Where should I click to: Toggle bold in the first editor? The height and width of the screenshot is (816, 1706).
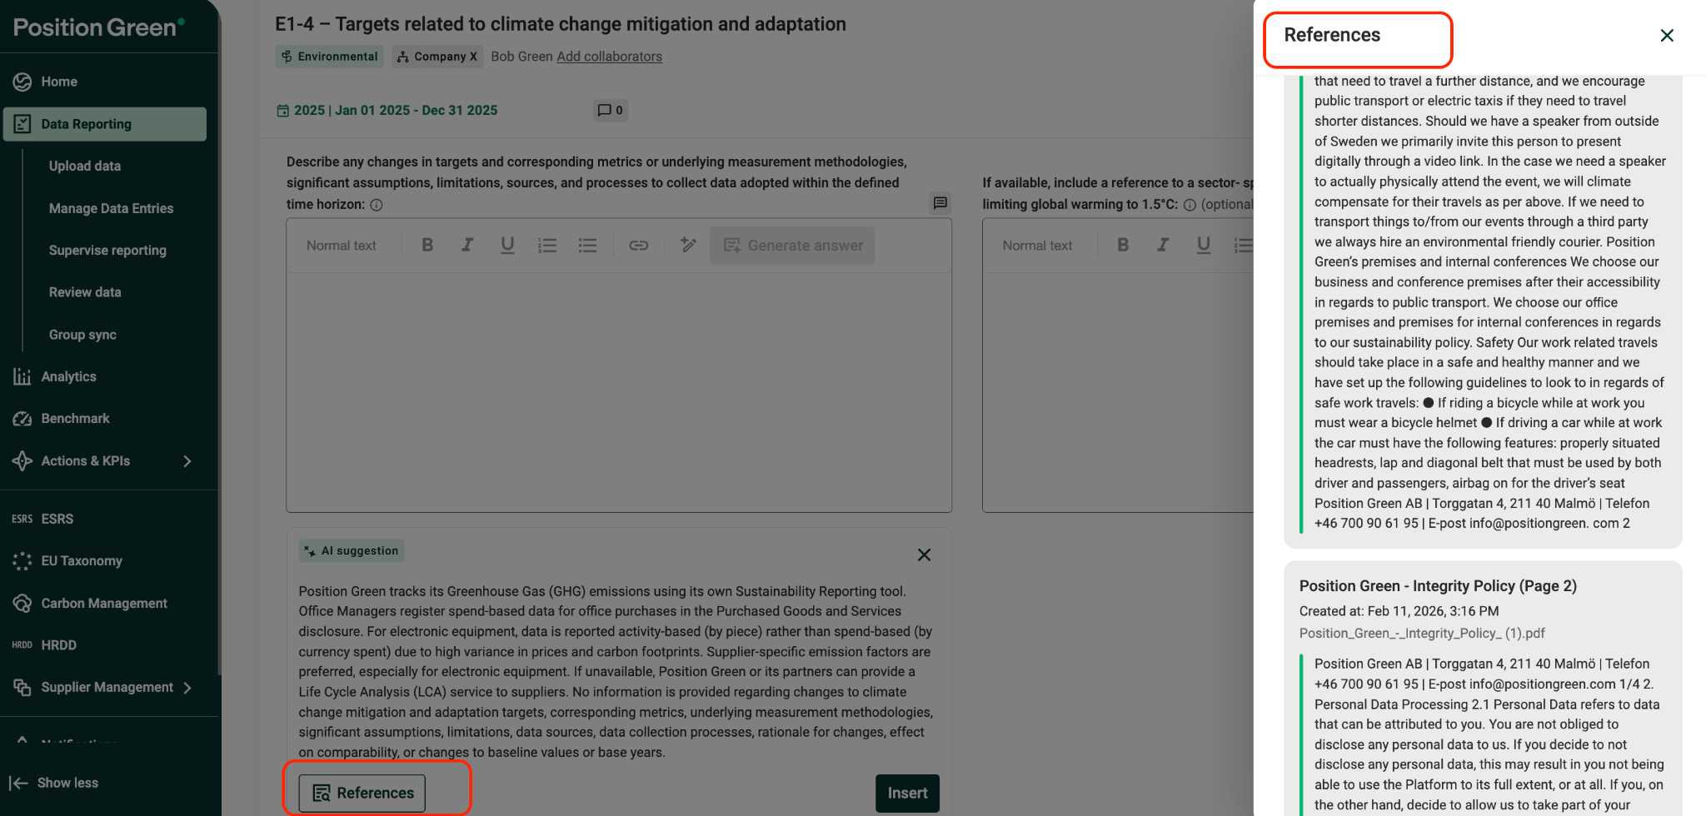427,245
